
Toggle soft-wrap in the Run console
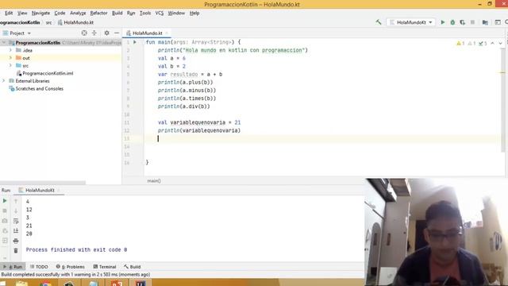coord(16,221)
